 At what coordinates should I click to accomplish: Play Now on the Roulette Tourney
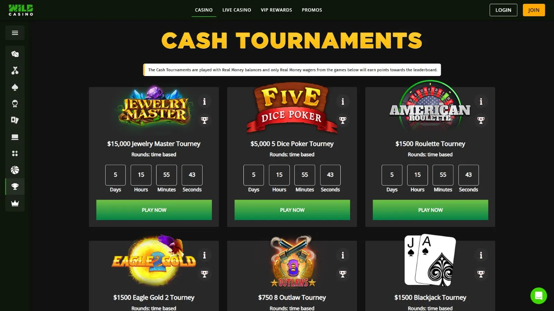pyautogui.click(x=430, y=210)
